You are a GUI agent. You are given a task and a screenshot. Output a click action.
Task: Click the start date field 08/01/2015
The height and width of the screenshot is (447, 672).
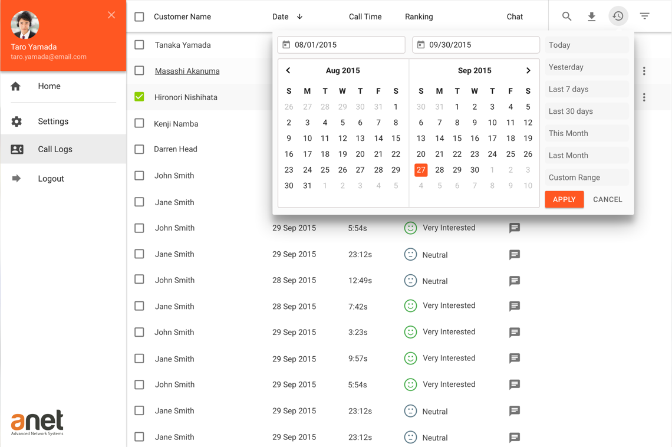(341, 45)
